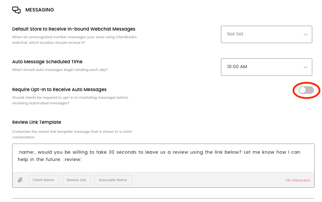Screen dimensions: 322x202
Task: Click the paperclip attachment icon
Action: [20, 180]
